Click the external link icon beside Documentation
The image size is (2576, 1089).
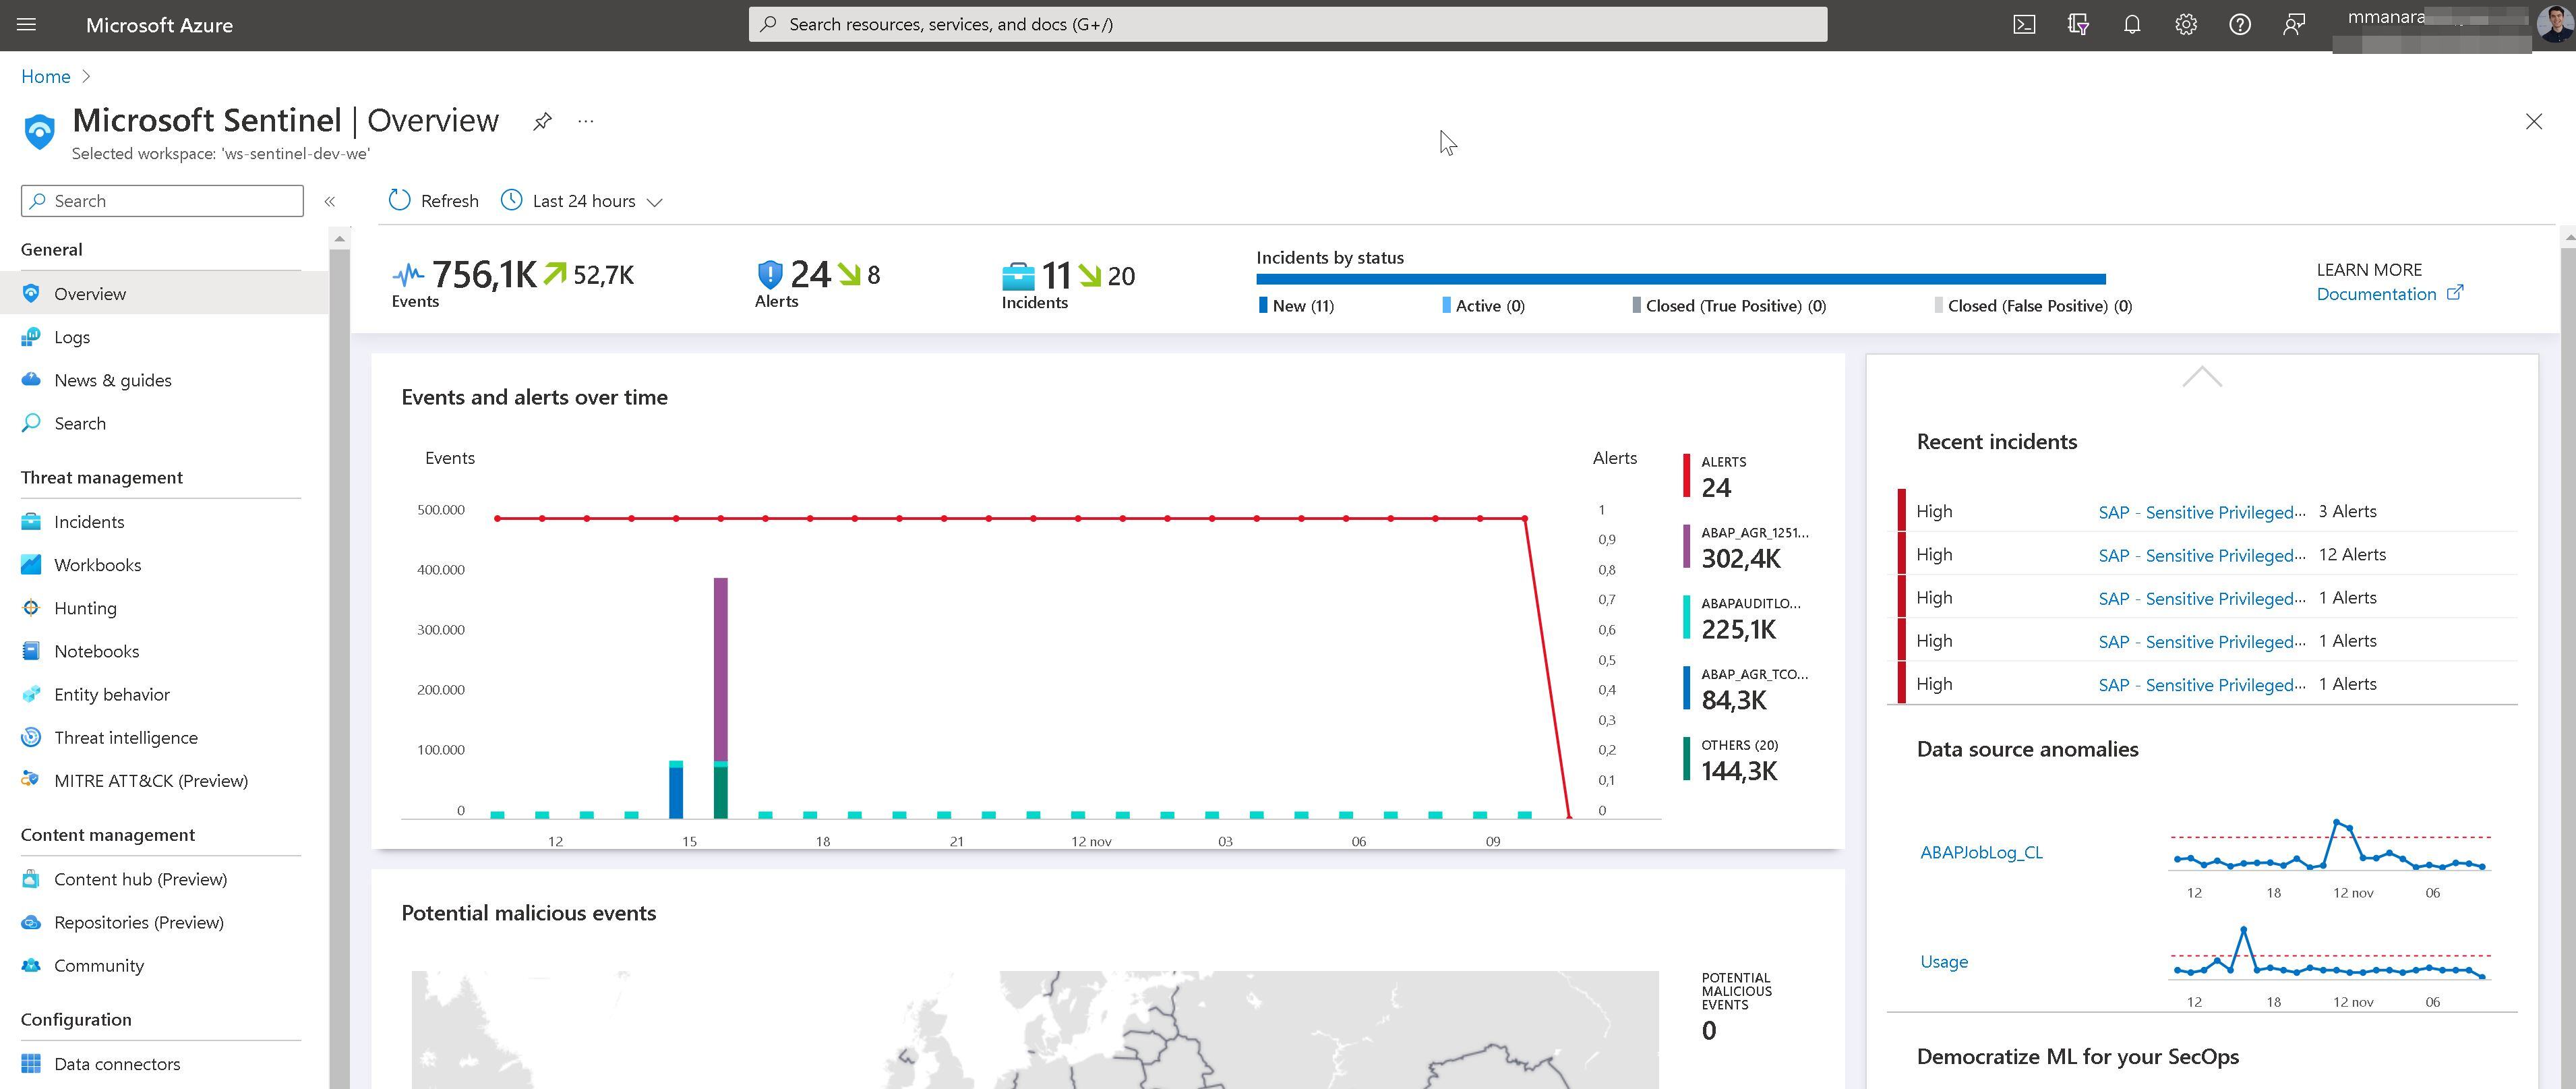[x=2455, y=292]
